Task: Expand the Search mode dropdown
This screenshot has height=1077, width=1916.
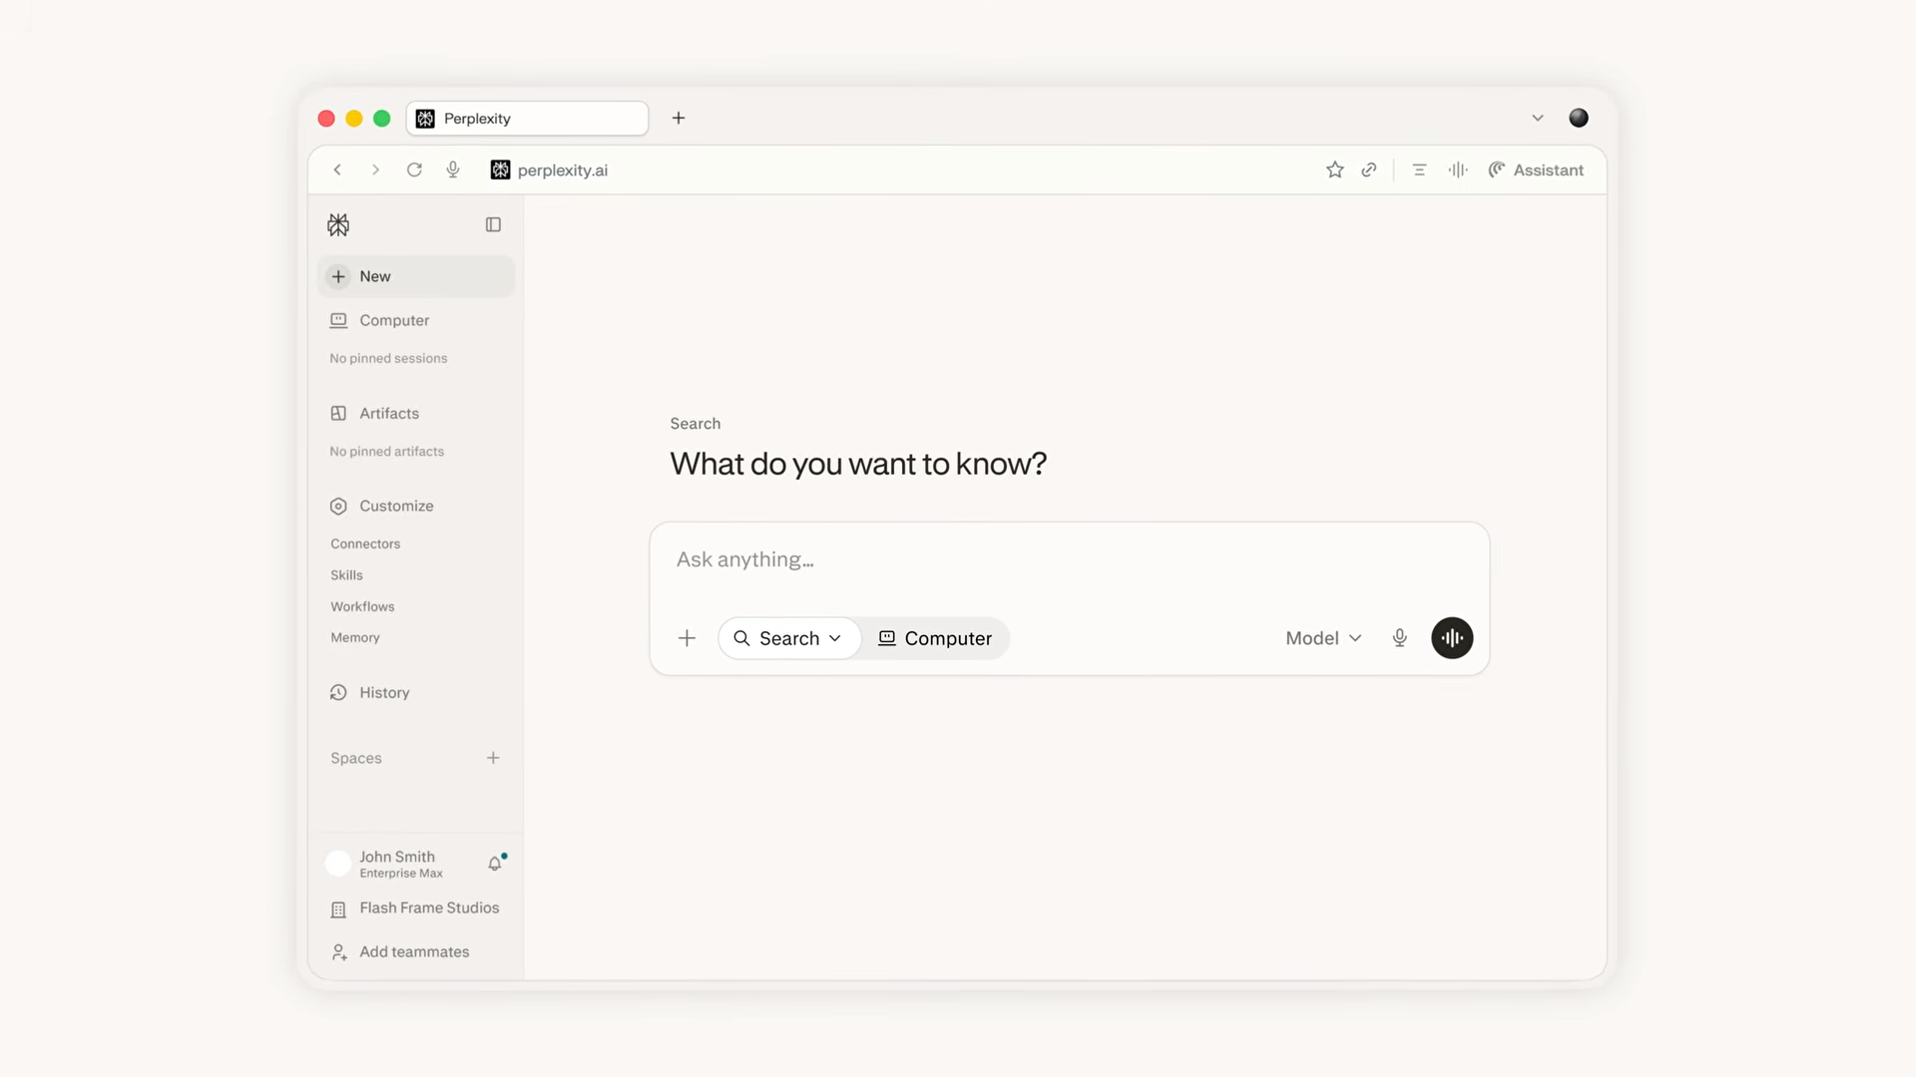Action: [788, 638]
